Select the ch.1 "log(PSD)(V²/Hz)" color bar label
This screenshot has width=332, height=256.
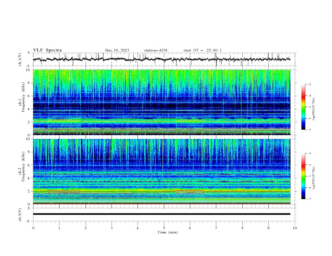coord(314,109)
